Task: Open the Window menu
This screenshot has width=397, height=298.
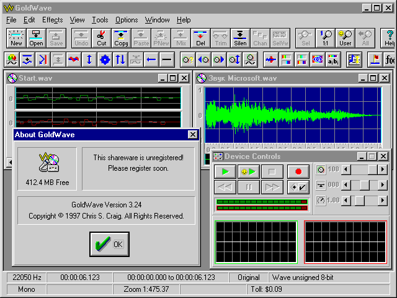Action: coord(157,20)
